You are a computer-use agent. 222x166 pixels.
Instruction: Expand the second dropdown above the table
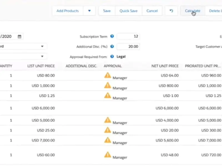coord(42,56)
